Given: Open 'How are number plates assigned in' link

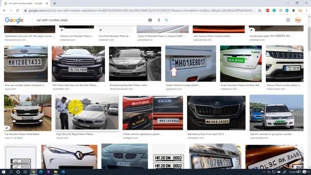Looking at the screenshot, I should click(25, 85).
